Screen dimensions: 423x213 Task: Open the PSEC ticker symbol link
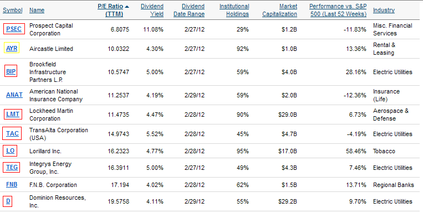[14, 29]
